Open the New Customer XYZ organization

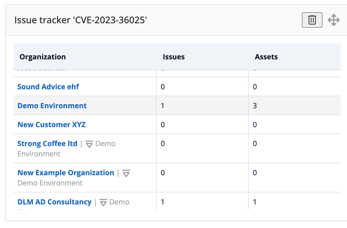tap(52, 125)
